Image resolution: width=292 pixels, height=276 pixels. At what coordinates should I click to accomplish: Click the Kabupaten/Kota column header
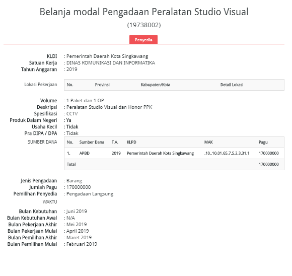click(155, 85)
